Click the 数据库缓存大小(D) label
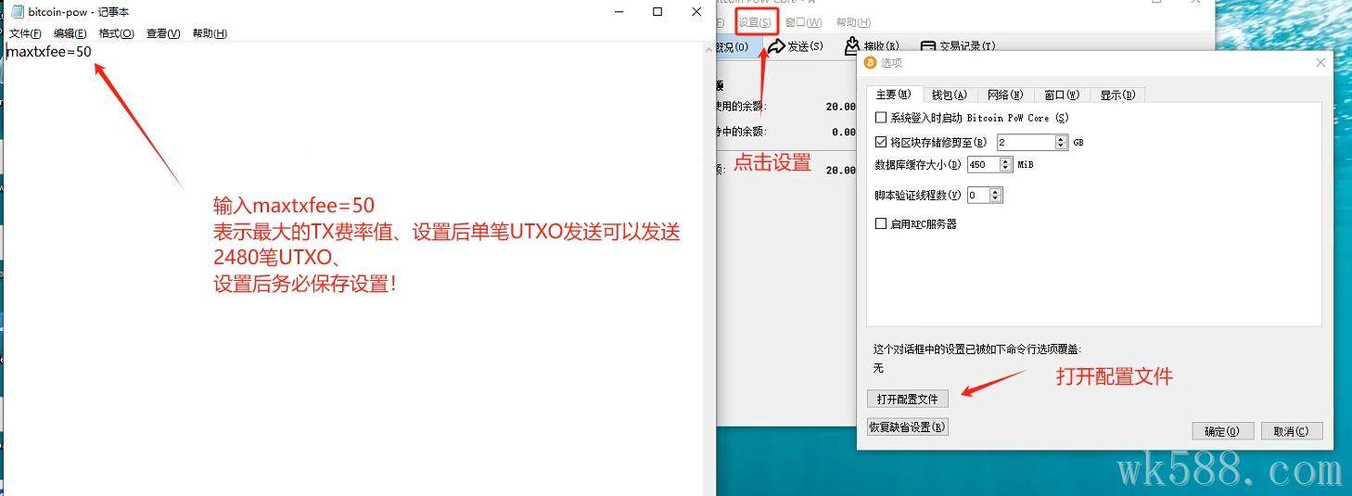Viewport: 1352px width, 496px height. (x=918, y=165)
